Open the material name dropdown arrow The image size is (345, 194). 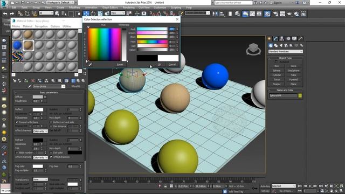pyautogui.click(x=64, y=86)
